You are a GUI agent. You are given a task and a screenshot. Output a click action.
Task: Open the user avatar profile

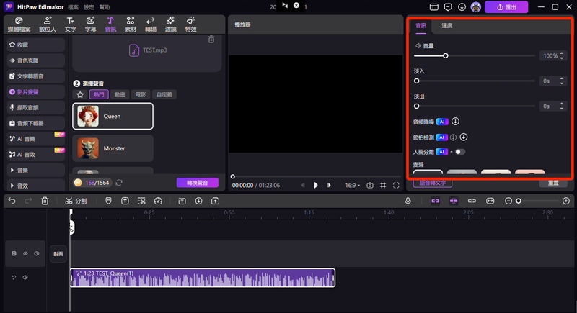(x=476, y=7)
